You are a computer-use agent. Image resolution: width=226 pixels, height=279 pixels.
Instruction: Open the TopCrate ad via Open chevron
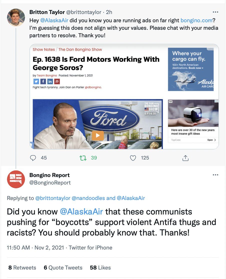pos(211,140)
